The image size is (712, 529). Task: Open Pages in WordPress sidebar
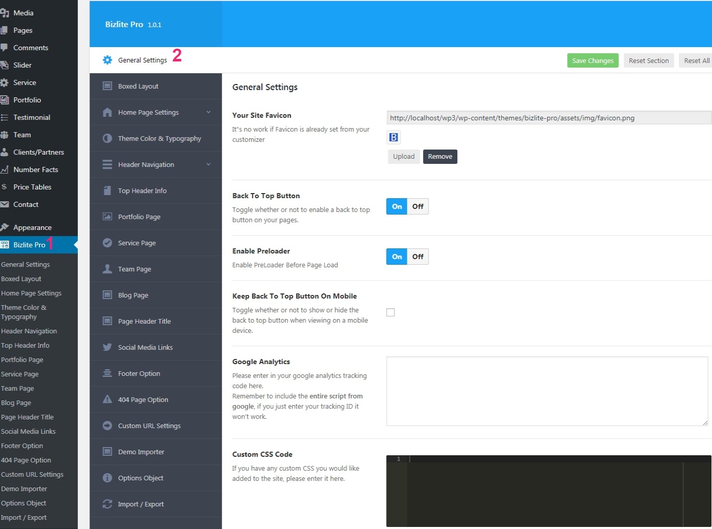(x=39, y=30)
